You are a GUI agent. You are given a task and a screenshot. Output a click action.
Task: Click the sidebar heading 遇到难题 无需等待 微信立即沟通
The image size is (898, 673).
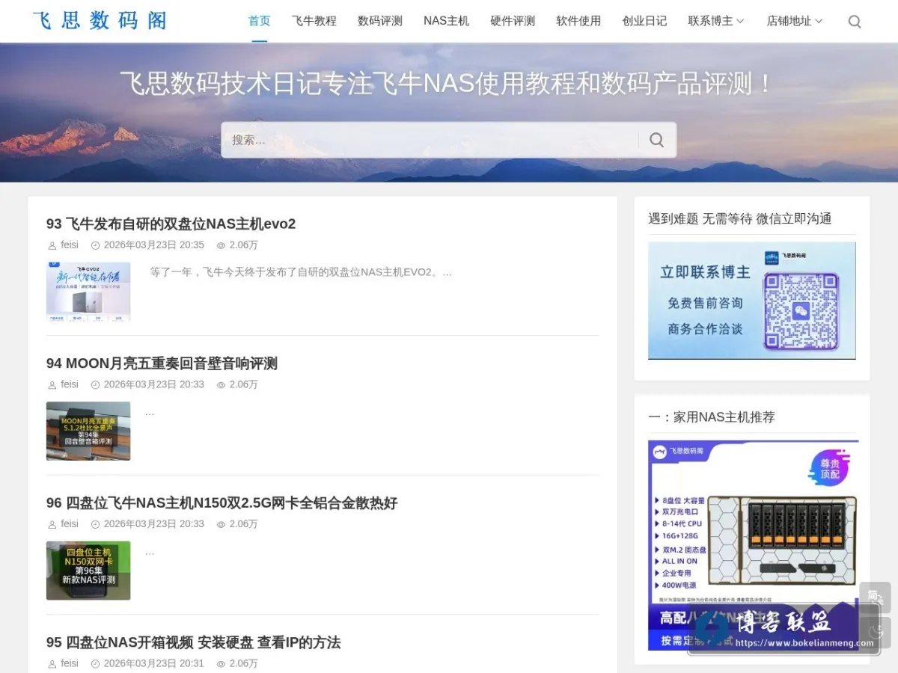tap(739, 218)
